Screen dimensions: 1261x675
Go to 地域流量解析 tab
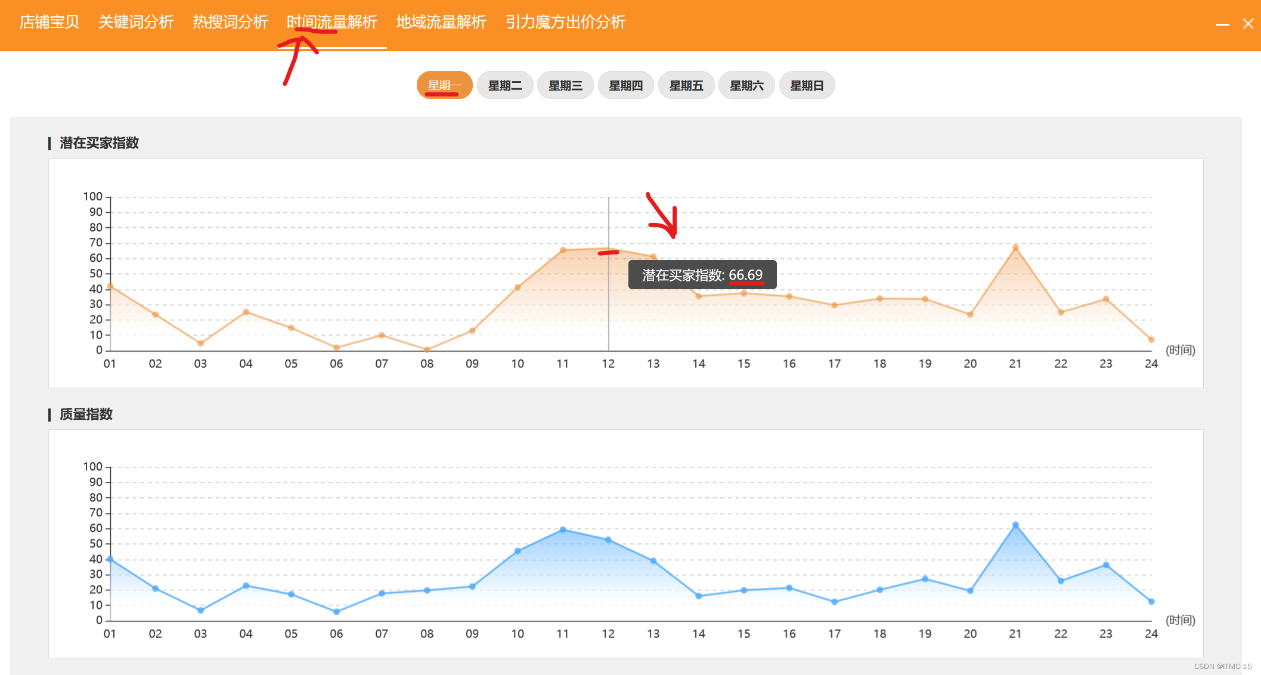(x=442, y=22)
